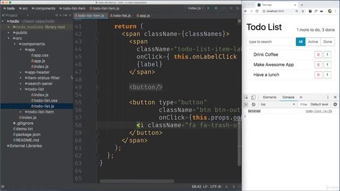
Task: Toggle Have a lunch label as done
Action: (x=266, y=75)
